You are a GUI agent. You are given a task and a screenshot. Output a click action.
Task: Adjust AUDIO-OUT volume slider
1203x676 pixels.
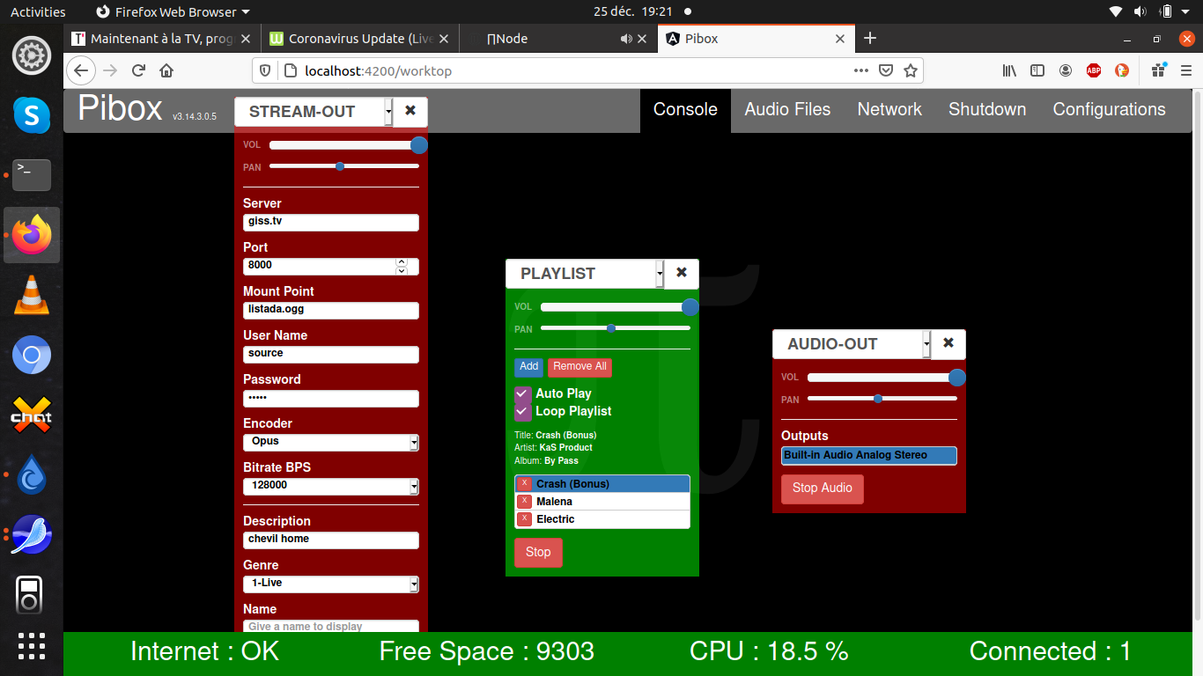pyautogui.click(x=882, y=378)
